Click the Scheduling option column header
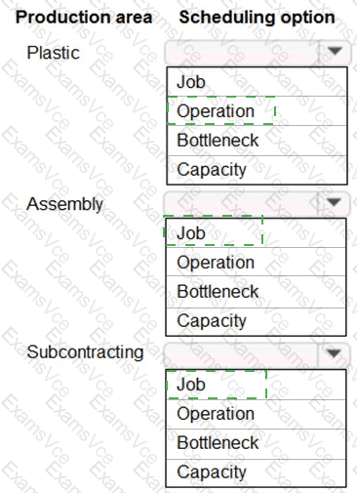This screenshot has height=493, width=357. 257,18
